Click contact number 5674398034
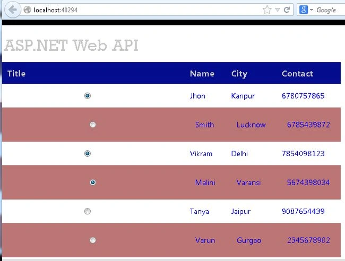This screenshot has width=345, height=261. (308, 183)
